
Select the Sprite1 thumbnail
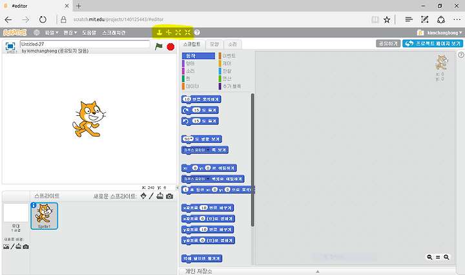pyautogui.click(x=44, y=216)
